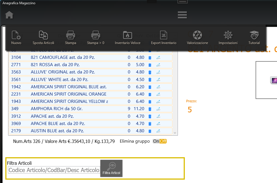The width and height of the screenshot is (277, 183).
Task: Select row AMERICAN SPIRIT ORIGINAL BLUE
Action: tap(91, 87)
